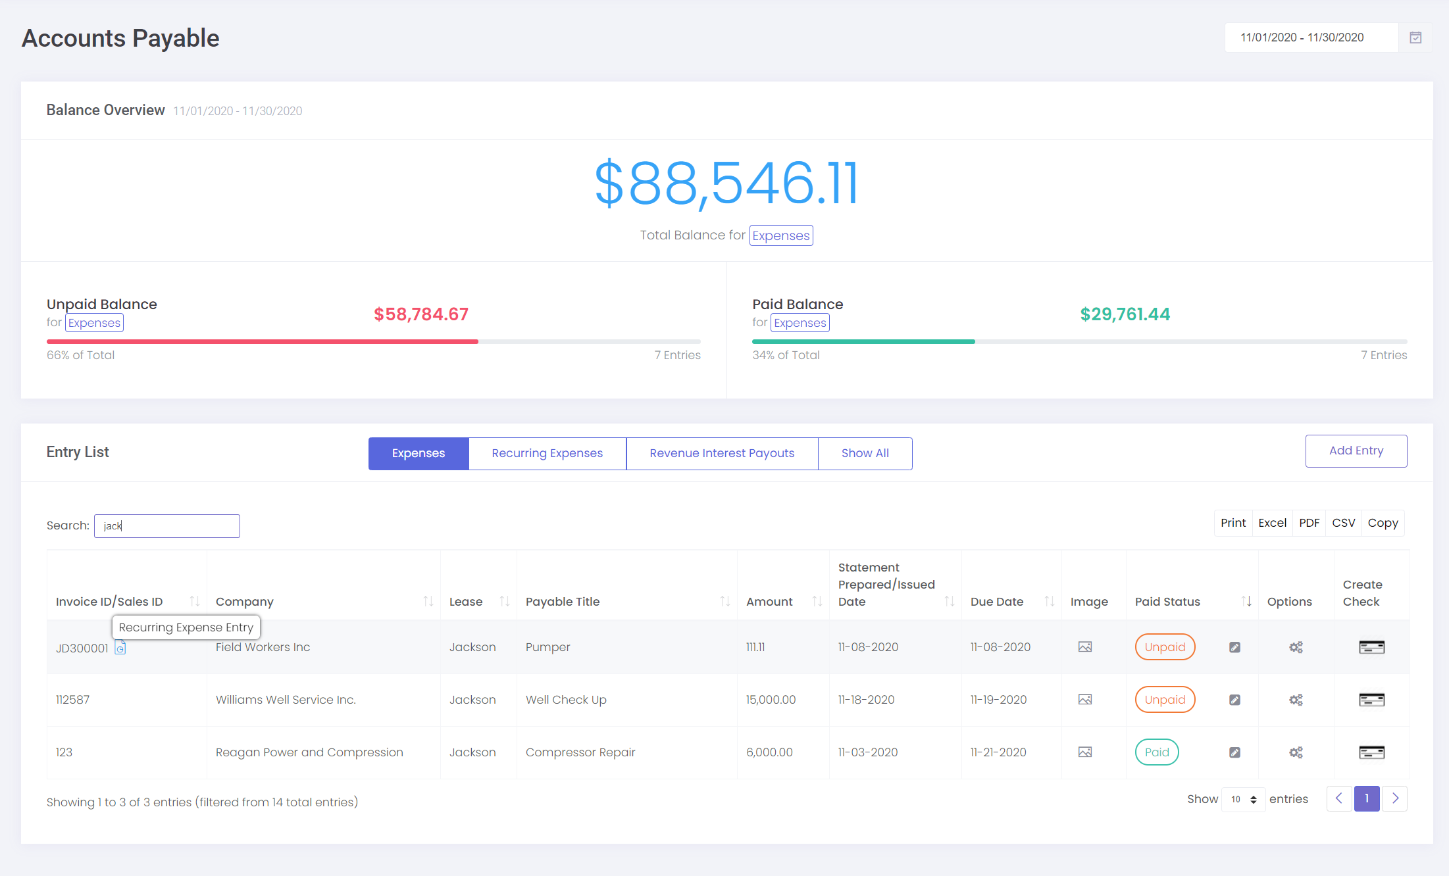The image size is (1449, 876).
Task: Toggle Paid status on Compressor Repair row
Action: pyautogui.click(x=1156, y=752)
